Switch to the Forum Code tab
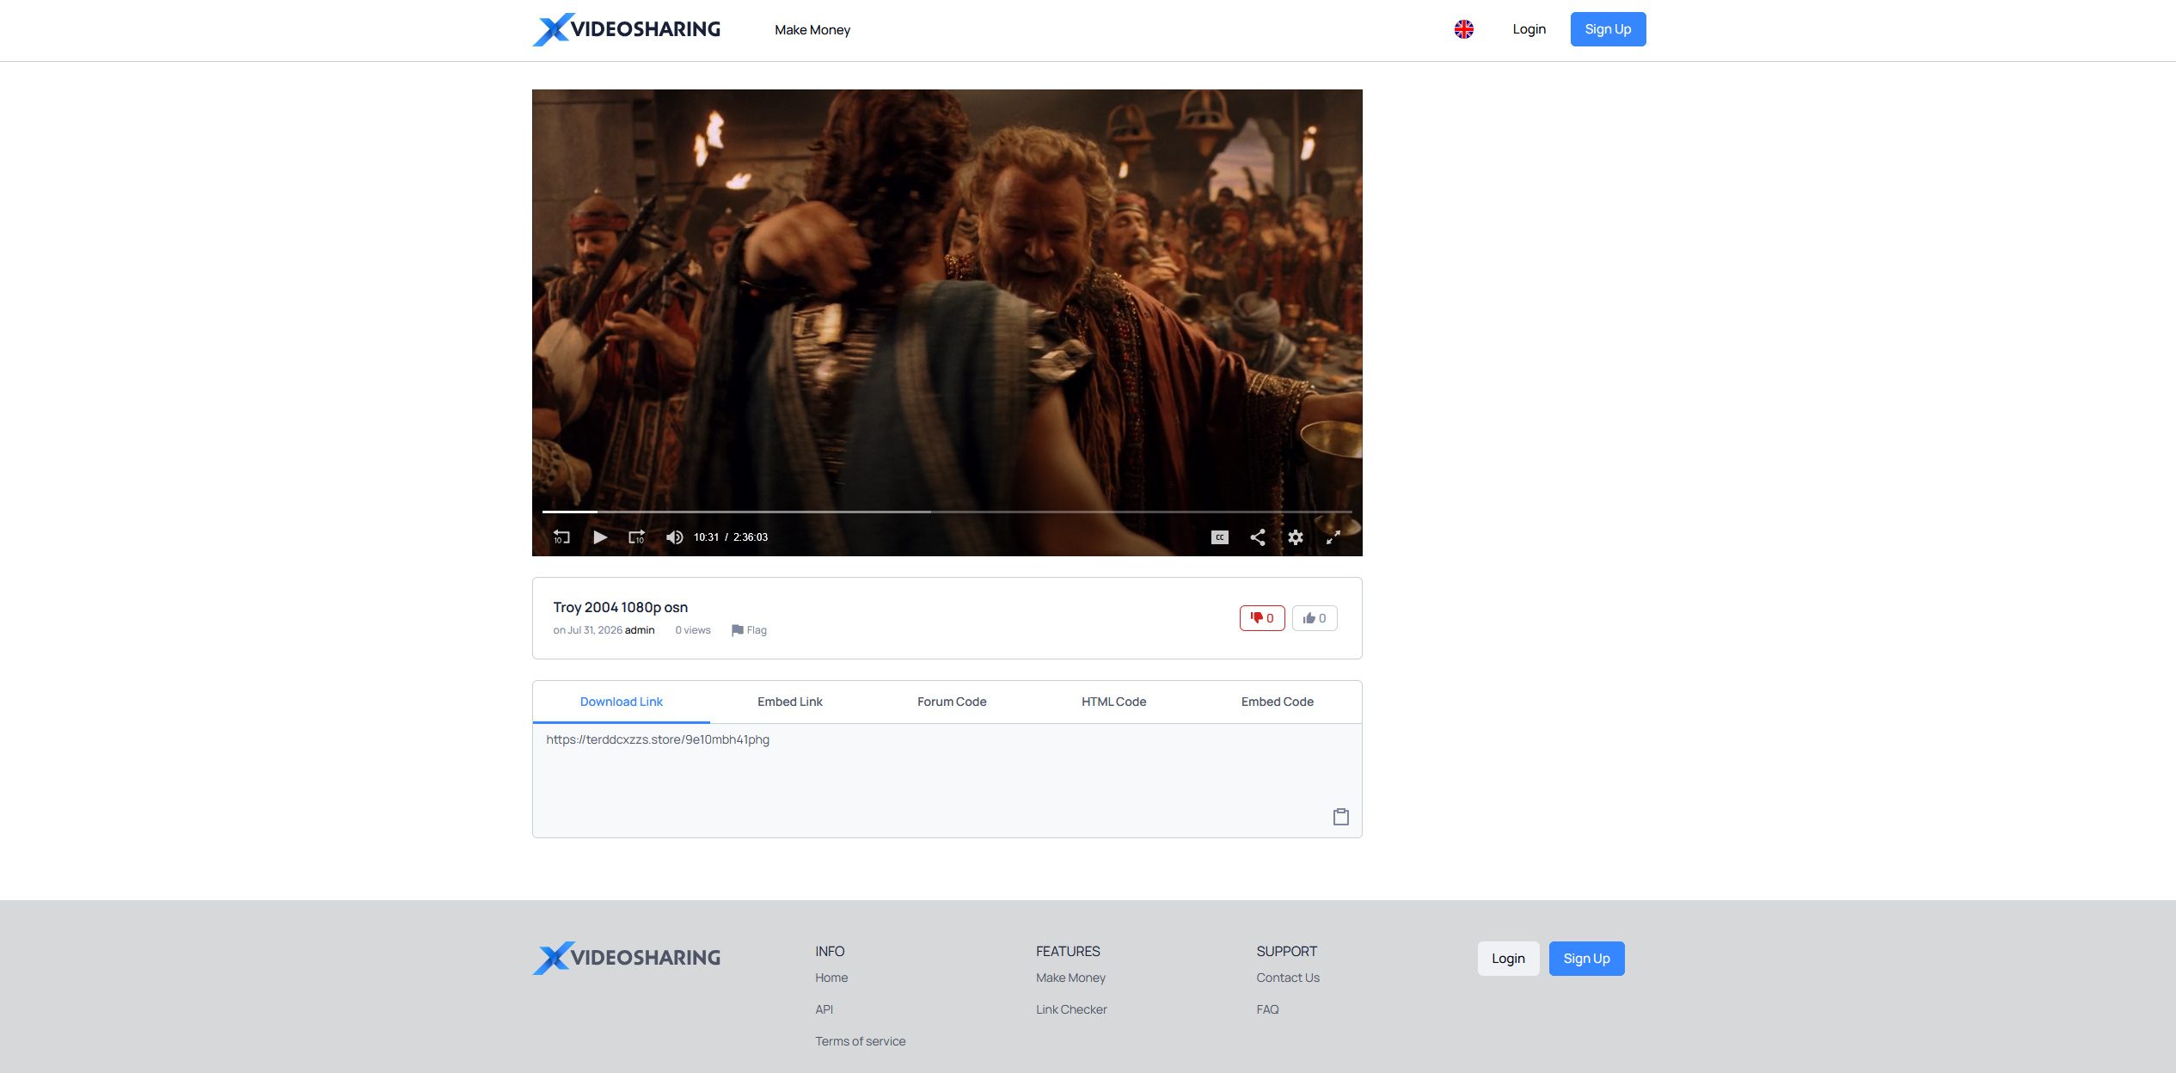The width and height of the screenshot is (2176, 1073). pos(952,702)
